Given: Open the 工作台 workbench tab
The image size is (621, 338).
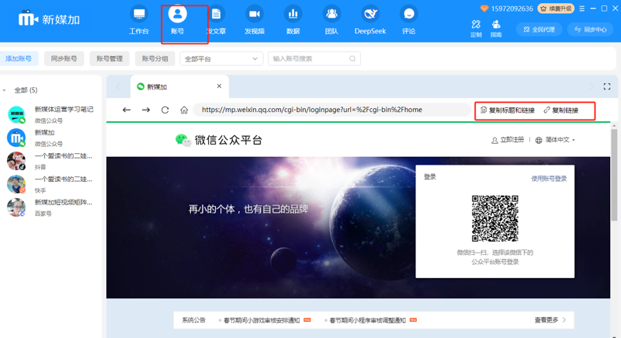Looking at the screenshot, I should click(x=139, y=21).
